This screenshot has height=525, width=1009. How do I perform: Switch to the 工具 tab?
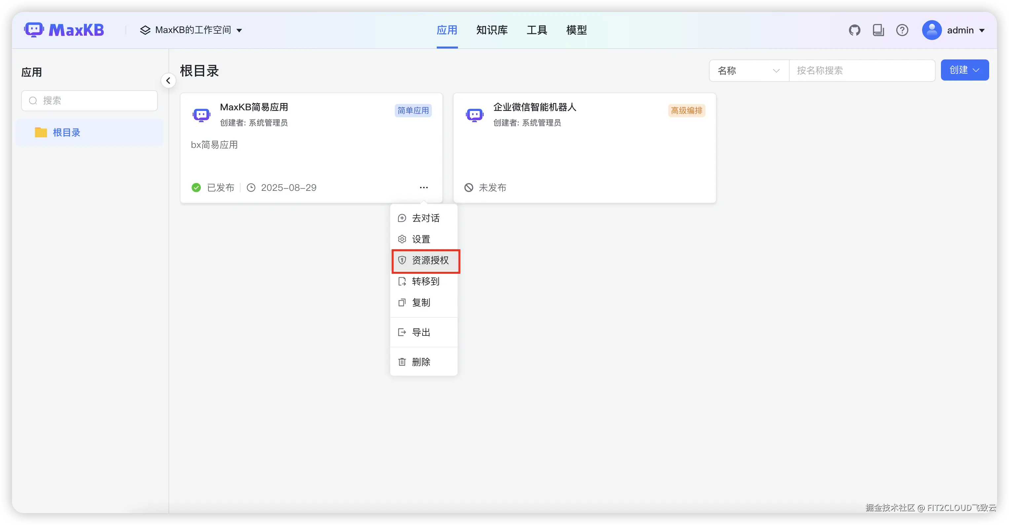tap(536, 30)
